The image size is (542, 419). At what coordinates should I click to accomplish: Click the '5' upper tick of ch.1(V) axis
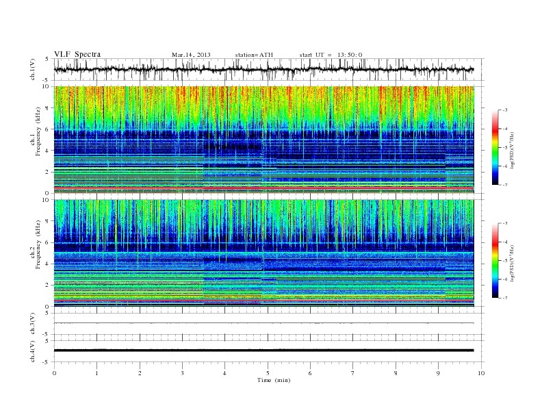coord(47,59)
